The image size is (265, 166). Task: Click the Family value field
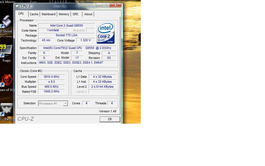point(44,53)
